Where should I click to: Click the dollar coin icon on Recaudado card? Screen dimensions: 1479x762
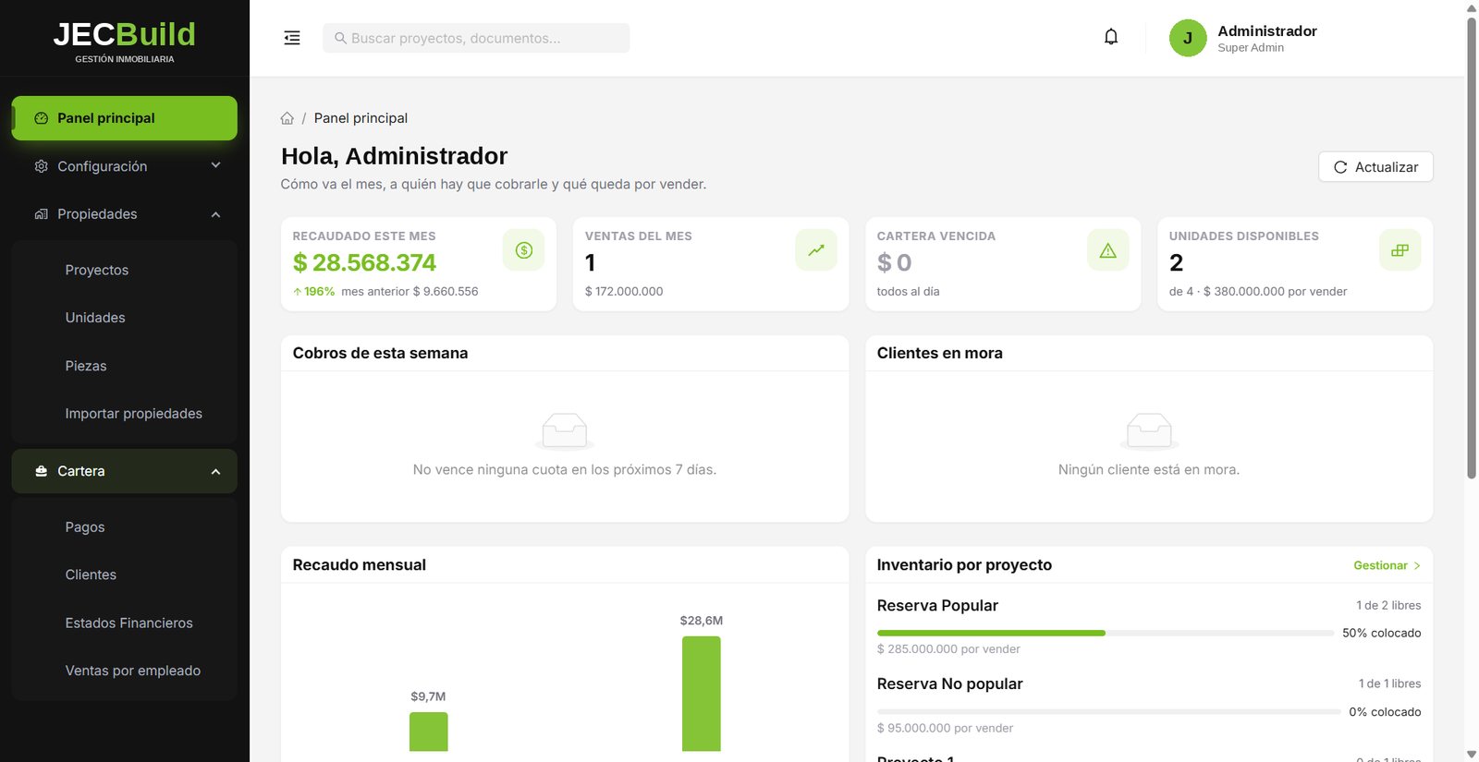[x=524, y=250]
